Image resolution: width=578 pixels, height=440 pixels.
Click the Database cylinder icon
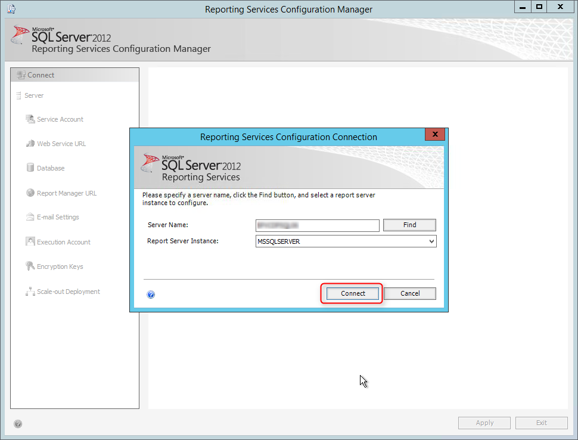(30, 168)
